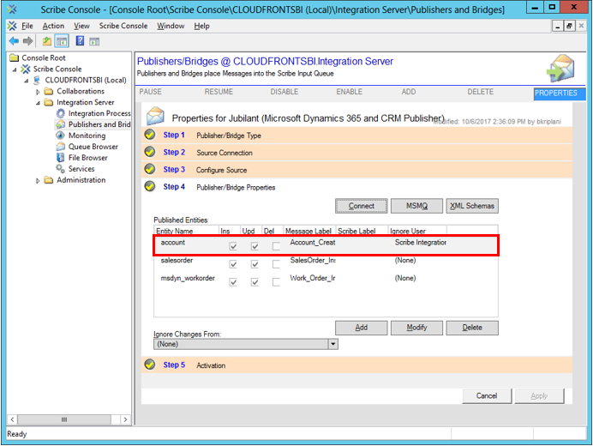This screenshot has width=593, height=446.
Task: Open the Action menu
Action: (53, 26)
